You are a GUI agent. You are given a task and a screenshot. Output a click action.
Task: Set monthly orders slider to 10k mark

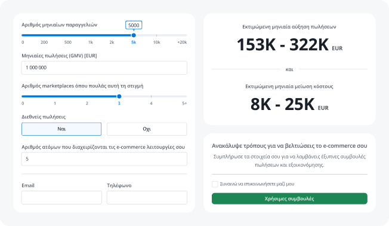pyautogui.click(x=156, y=35)
